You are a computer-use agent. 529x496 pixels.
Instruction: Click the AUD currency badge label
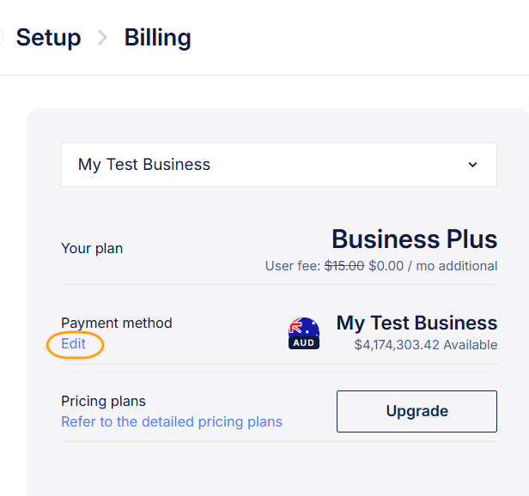pyautogui.click(x=304, y=342)
